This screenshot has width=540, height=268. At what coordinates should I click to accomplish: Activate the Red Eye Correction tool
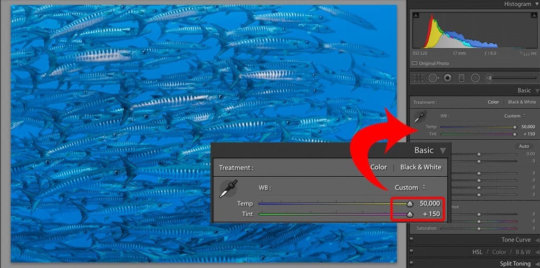(x=447, y=78)
